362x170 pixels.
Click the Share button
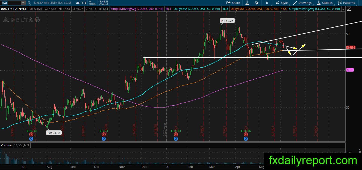(233, 3)
